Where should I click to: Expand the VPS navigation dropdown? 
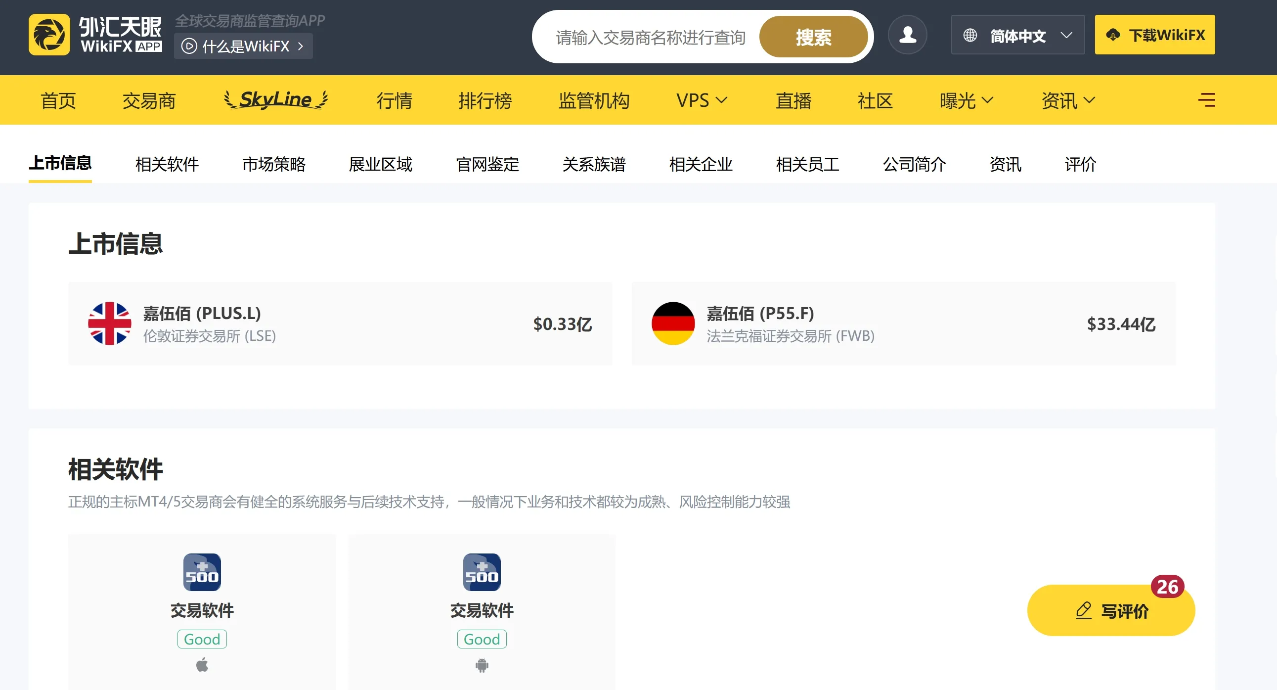pos(702,100)
